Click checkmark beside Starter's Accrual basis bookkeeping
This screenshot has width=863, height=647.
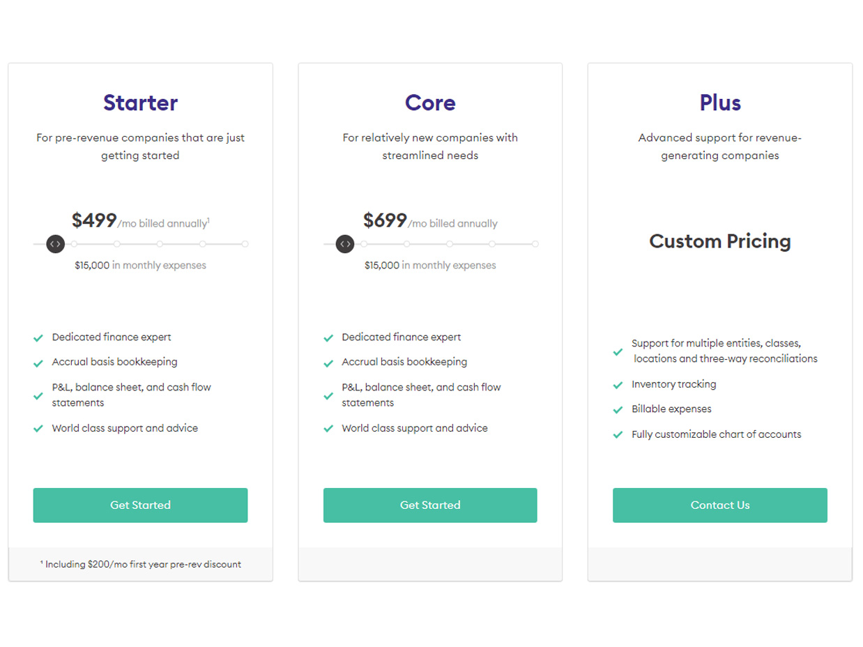click(x=38, y=363)
